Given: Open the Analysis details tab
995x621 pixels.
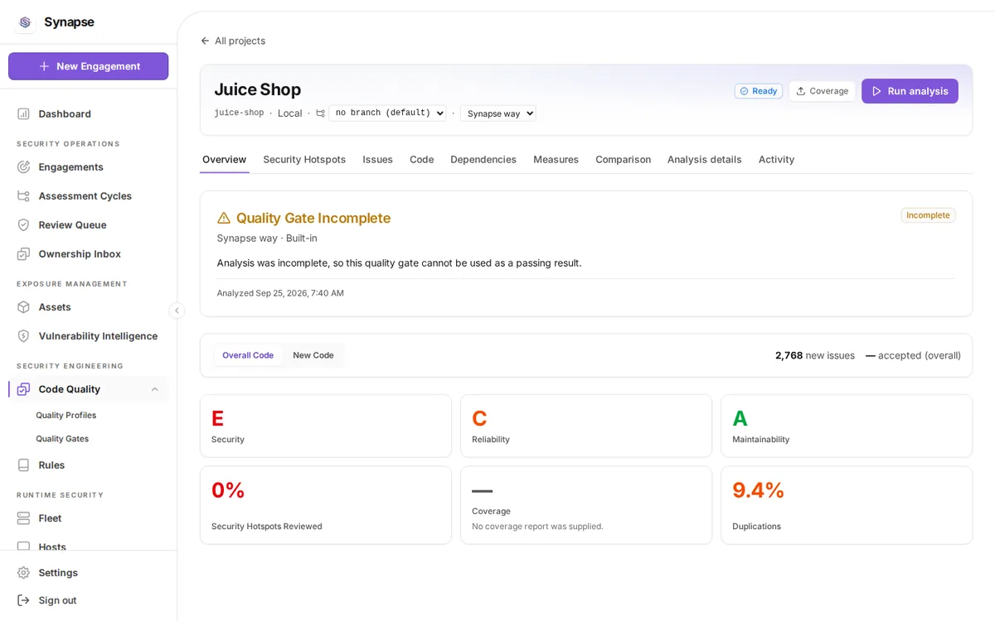Looking at the screenshot, I should (704, 159).
